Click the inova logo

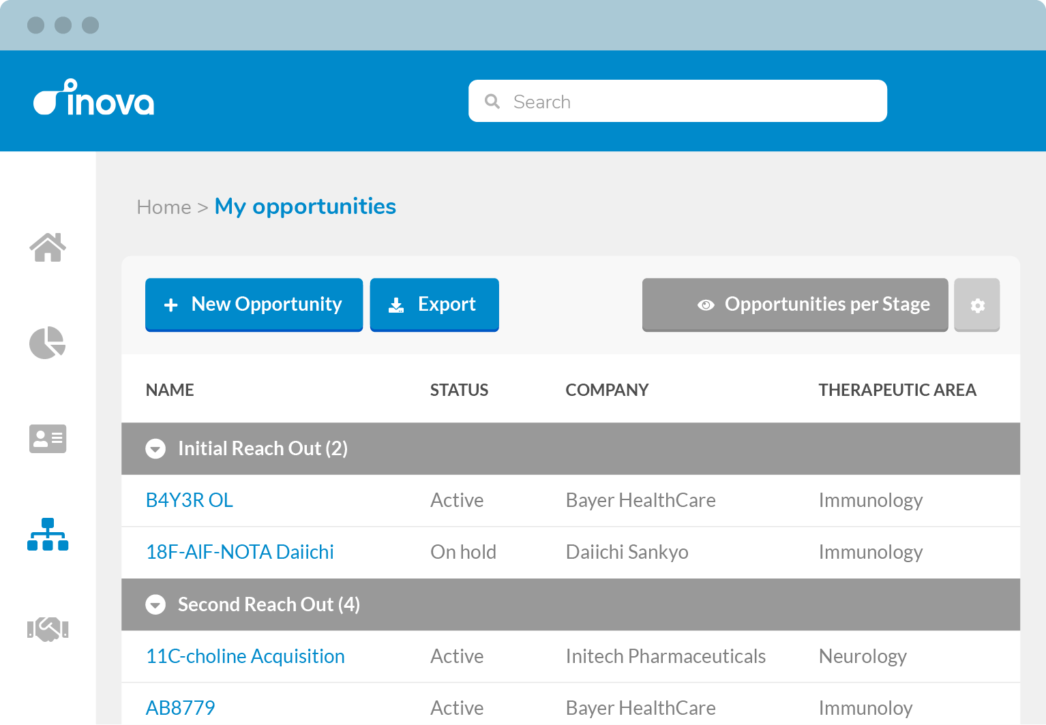[x=94, y=97]
